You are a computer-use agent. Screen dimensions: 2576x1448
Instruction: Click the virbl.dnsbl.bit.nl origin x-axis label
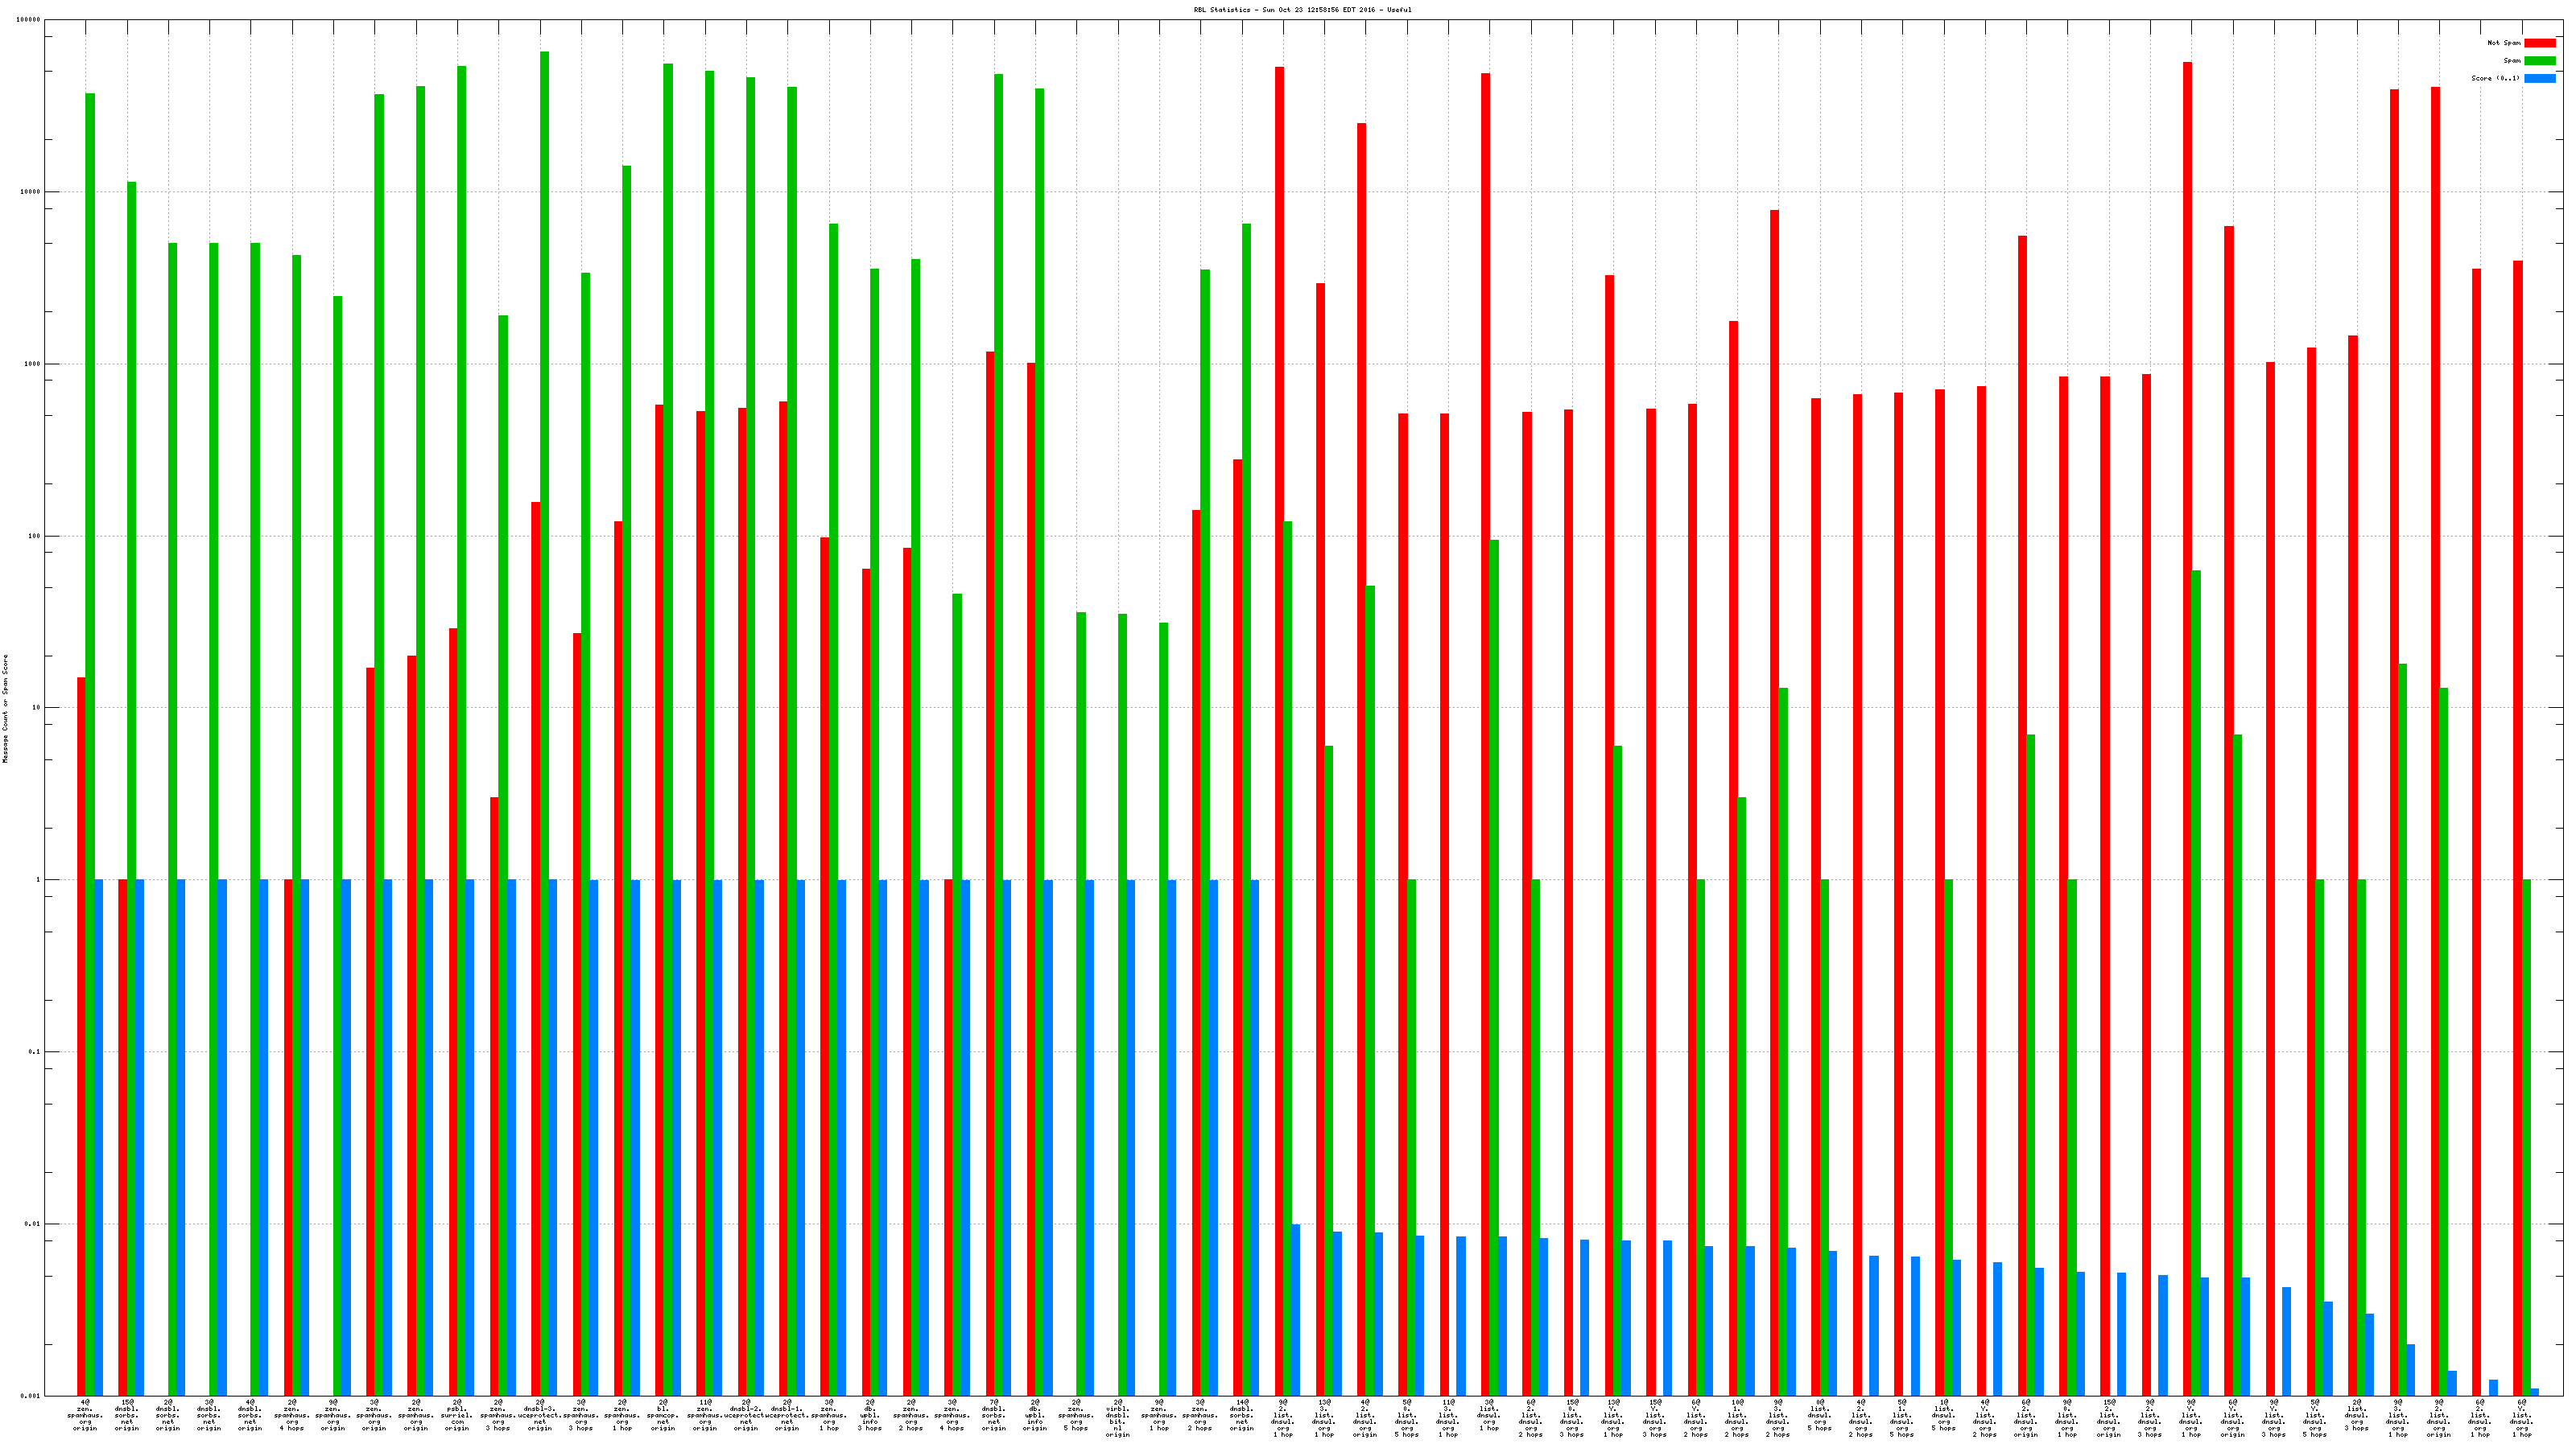[1117, 1418]
